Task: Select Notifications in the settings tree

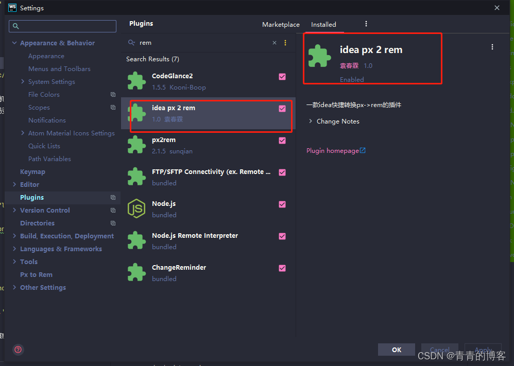Action: pos(47,120)
